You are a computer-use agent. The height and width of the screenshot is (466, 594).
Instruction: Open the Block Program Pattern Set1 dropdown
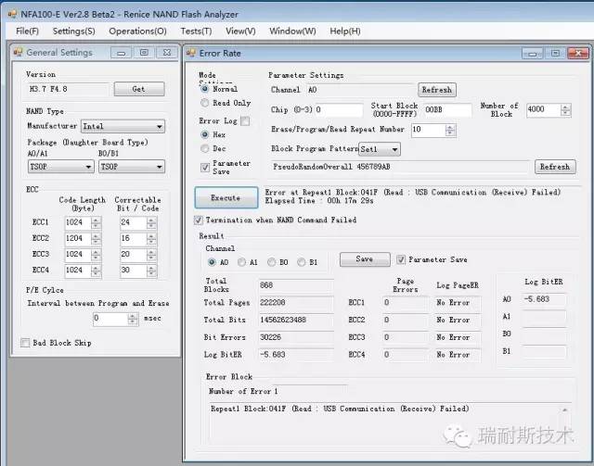tap(380, 149)
